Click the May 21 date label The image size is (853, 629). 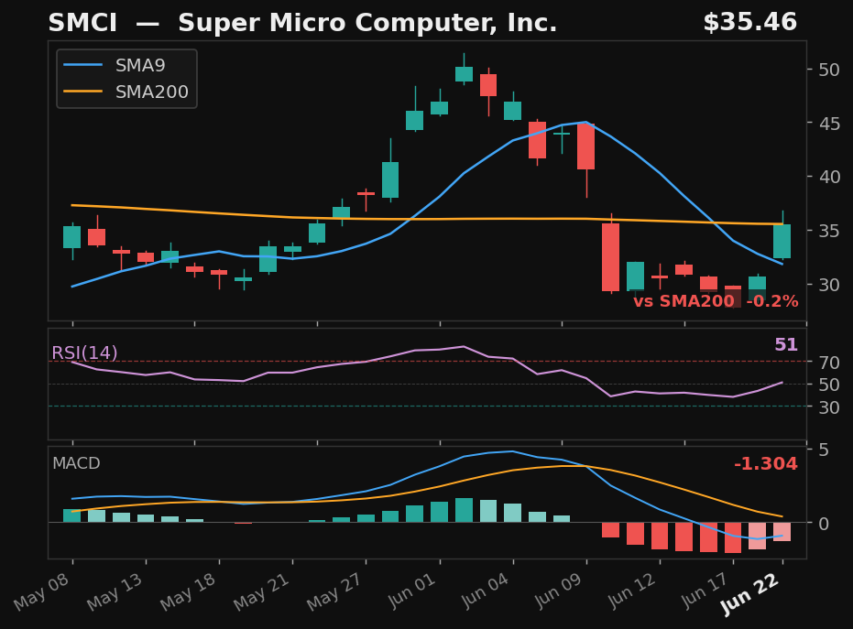tap(262, 591)
